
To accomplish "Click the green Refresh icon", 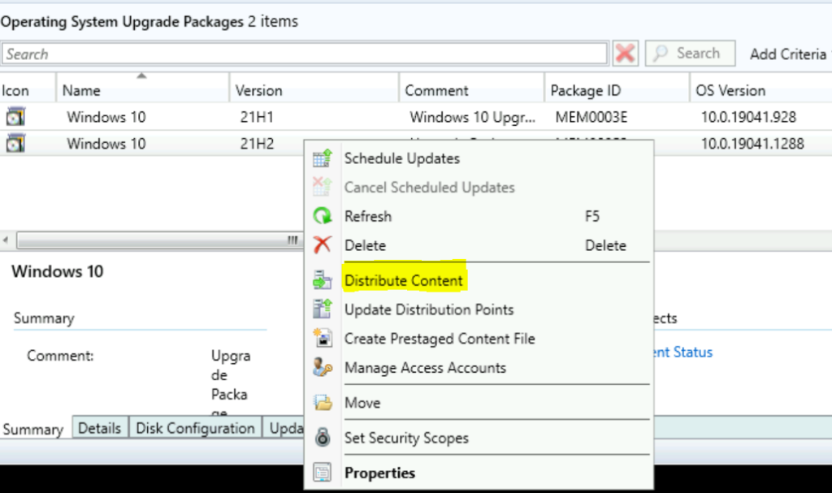I will [x=322, y=216].
